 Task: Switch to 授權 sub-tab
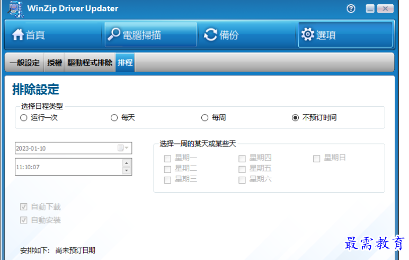pos(55,63)
